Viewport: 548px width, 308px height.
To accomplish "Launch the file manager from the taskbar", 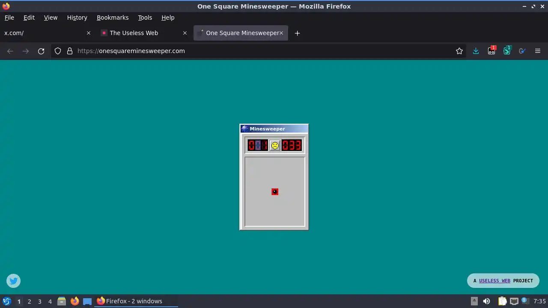I will tap(62, 301).
